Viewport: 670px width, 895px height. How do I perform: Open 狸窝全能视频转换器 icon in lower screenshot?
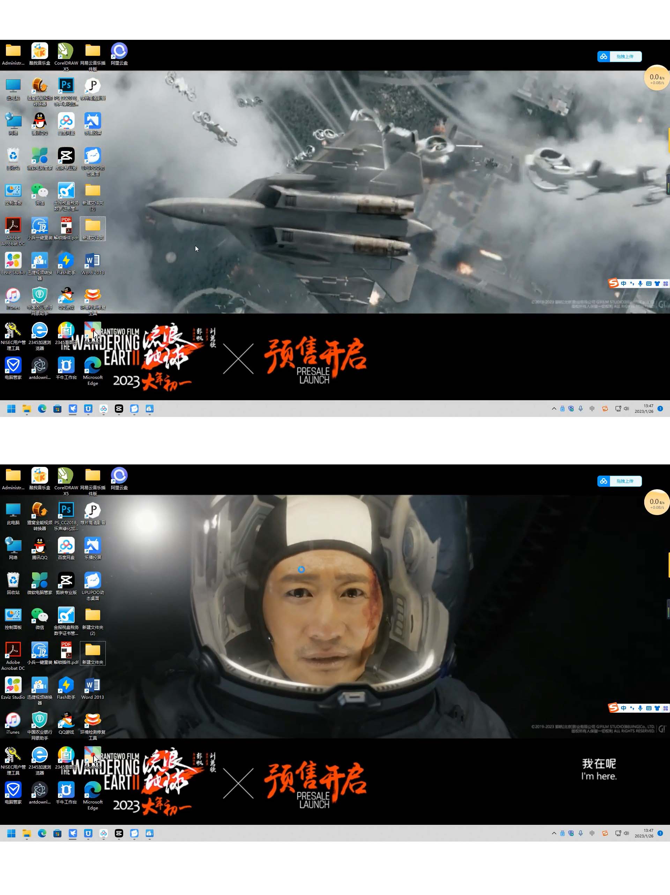tap(40, 516)
